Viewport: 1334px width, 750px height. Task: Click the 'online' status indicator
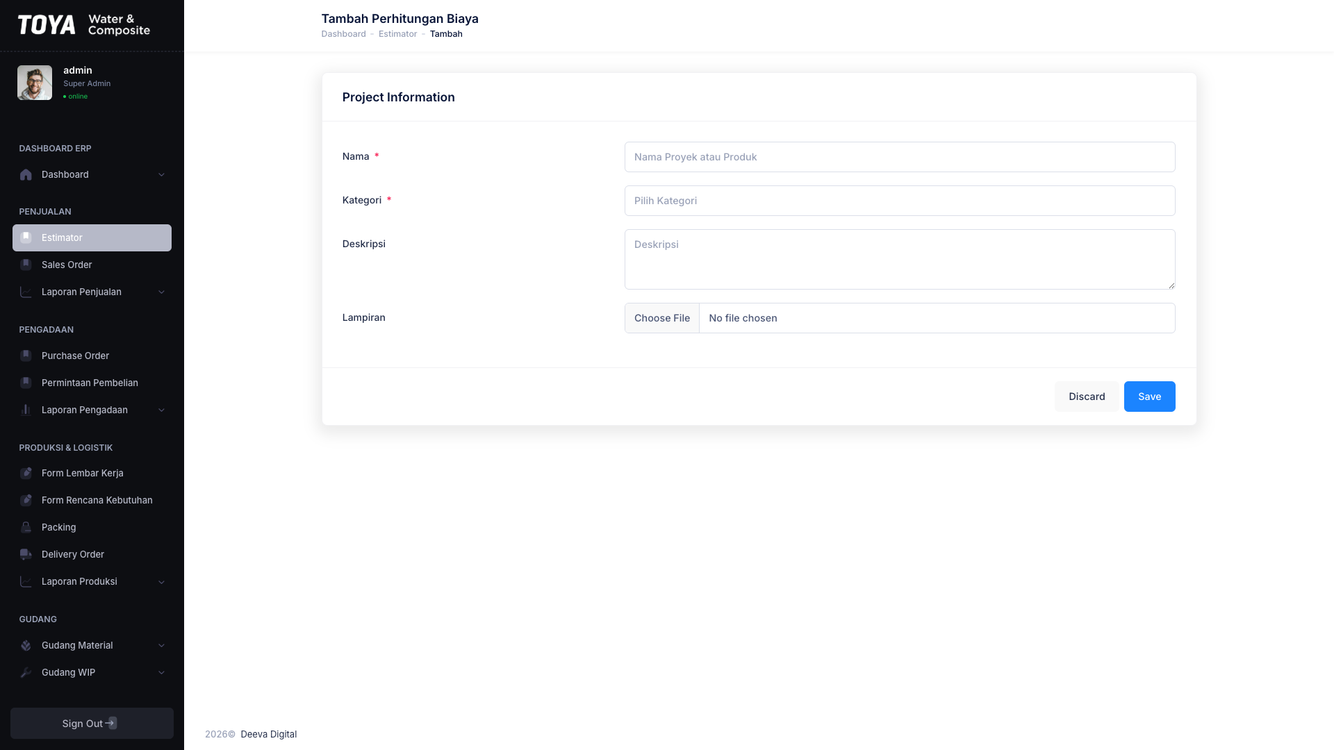pyautogui.click(x=76, y=97)
